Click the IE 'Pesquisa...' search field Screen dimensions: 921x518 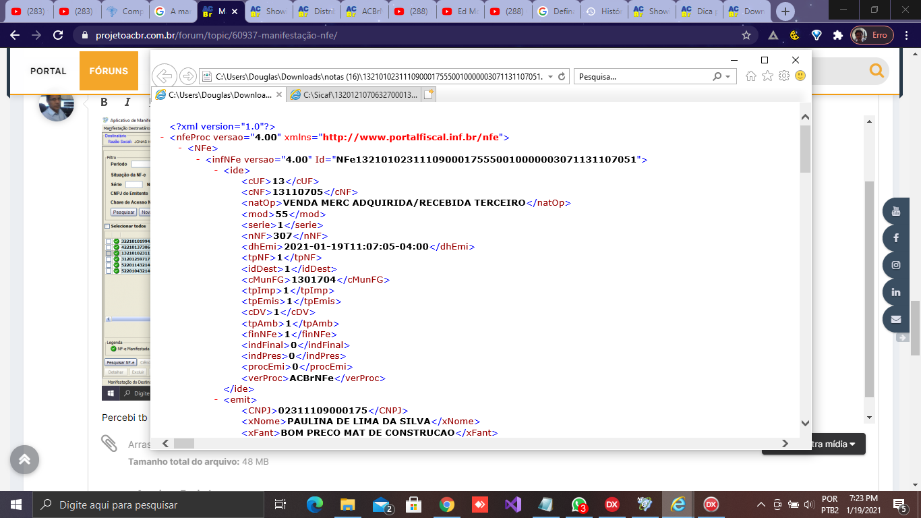coord(643,76)
